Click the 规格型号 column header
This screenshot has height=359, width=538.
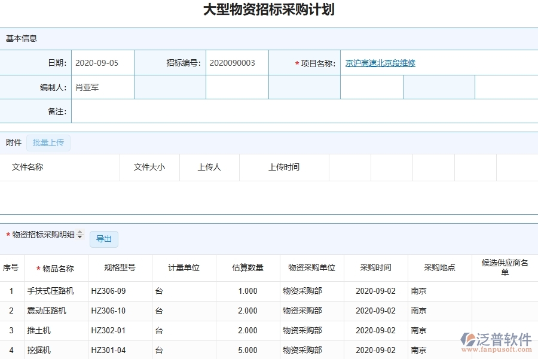[118, 268]
